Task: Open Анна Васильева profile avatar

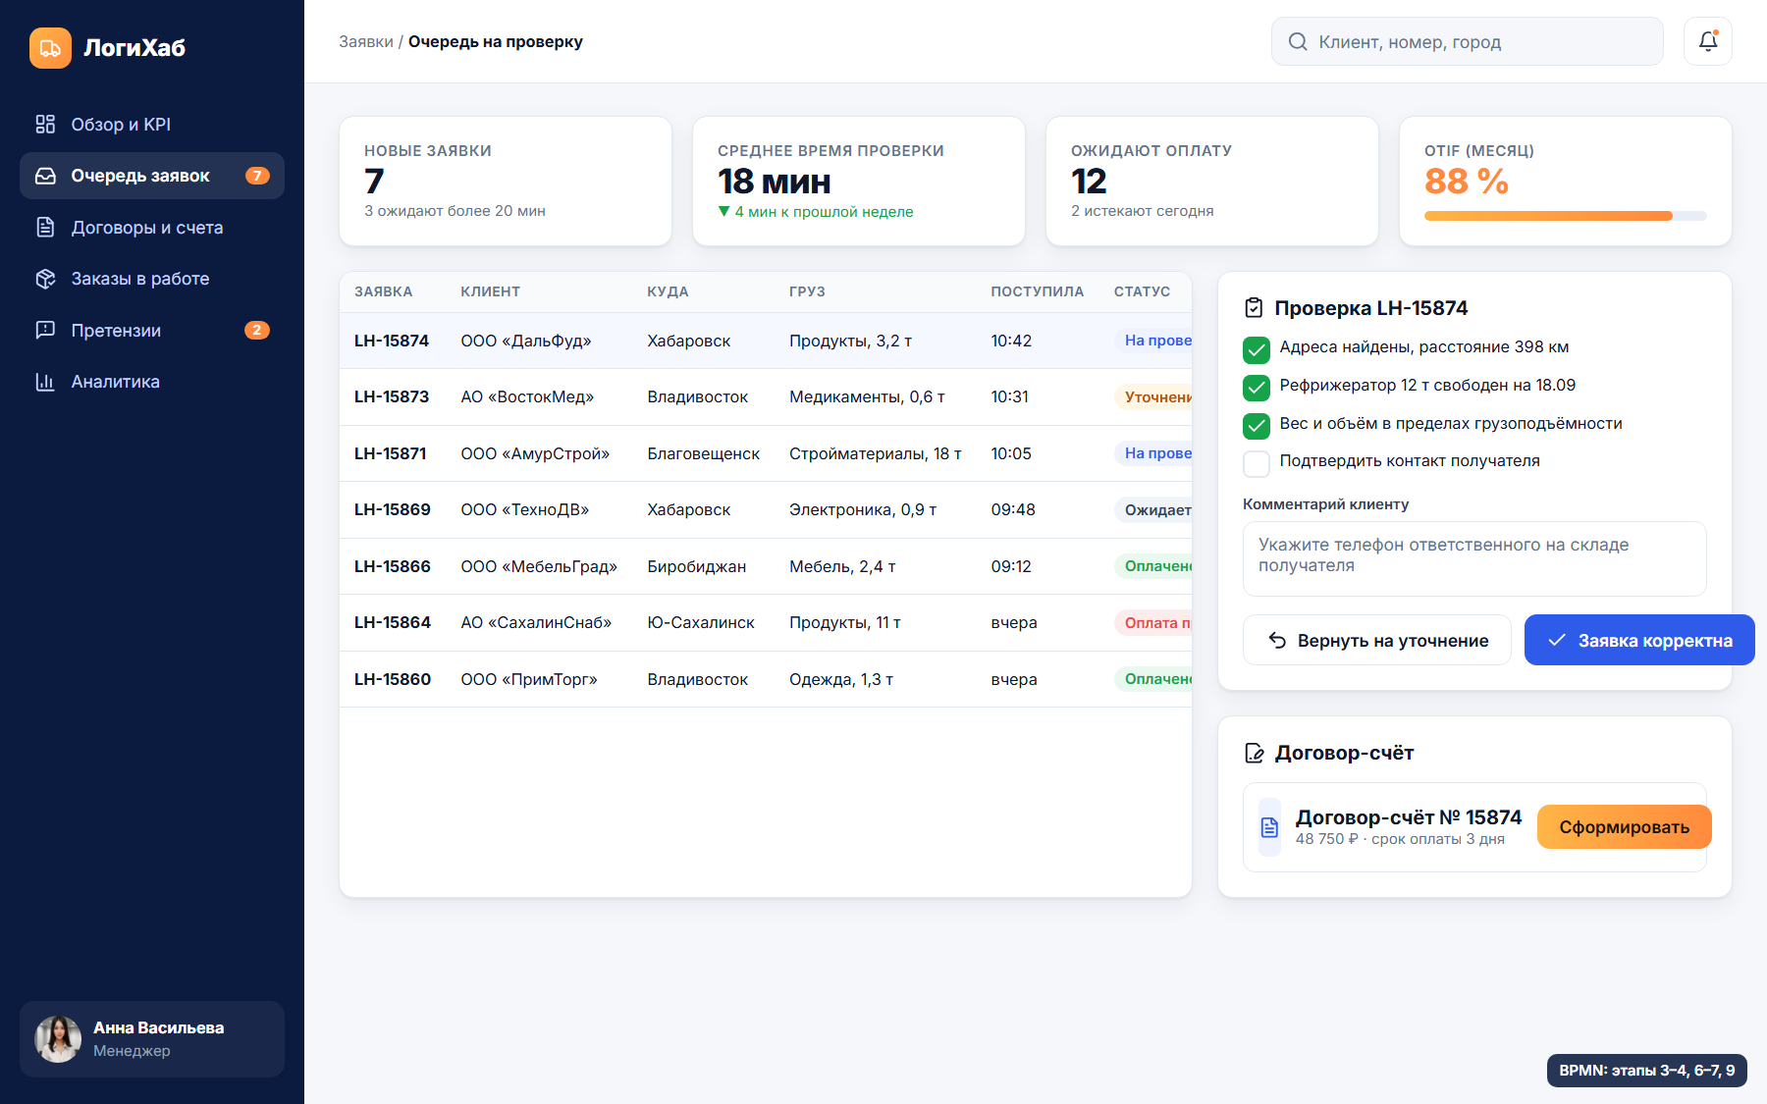Action: point(58,1039)
